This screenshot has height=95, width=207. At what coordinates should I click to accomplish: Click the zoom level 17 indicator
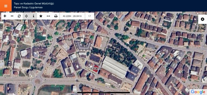90,16
